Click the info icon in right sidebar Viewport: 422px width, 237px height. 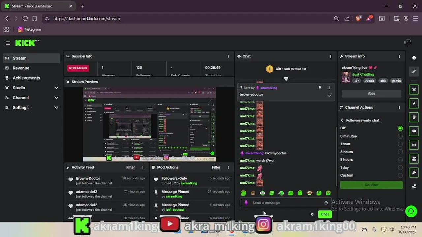(414, 58)
